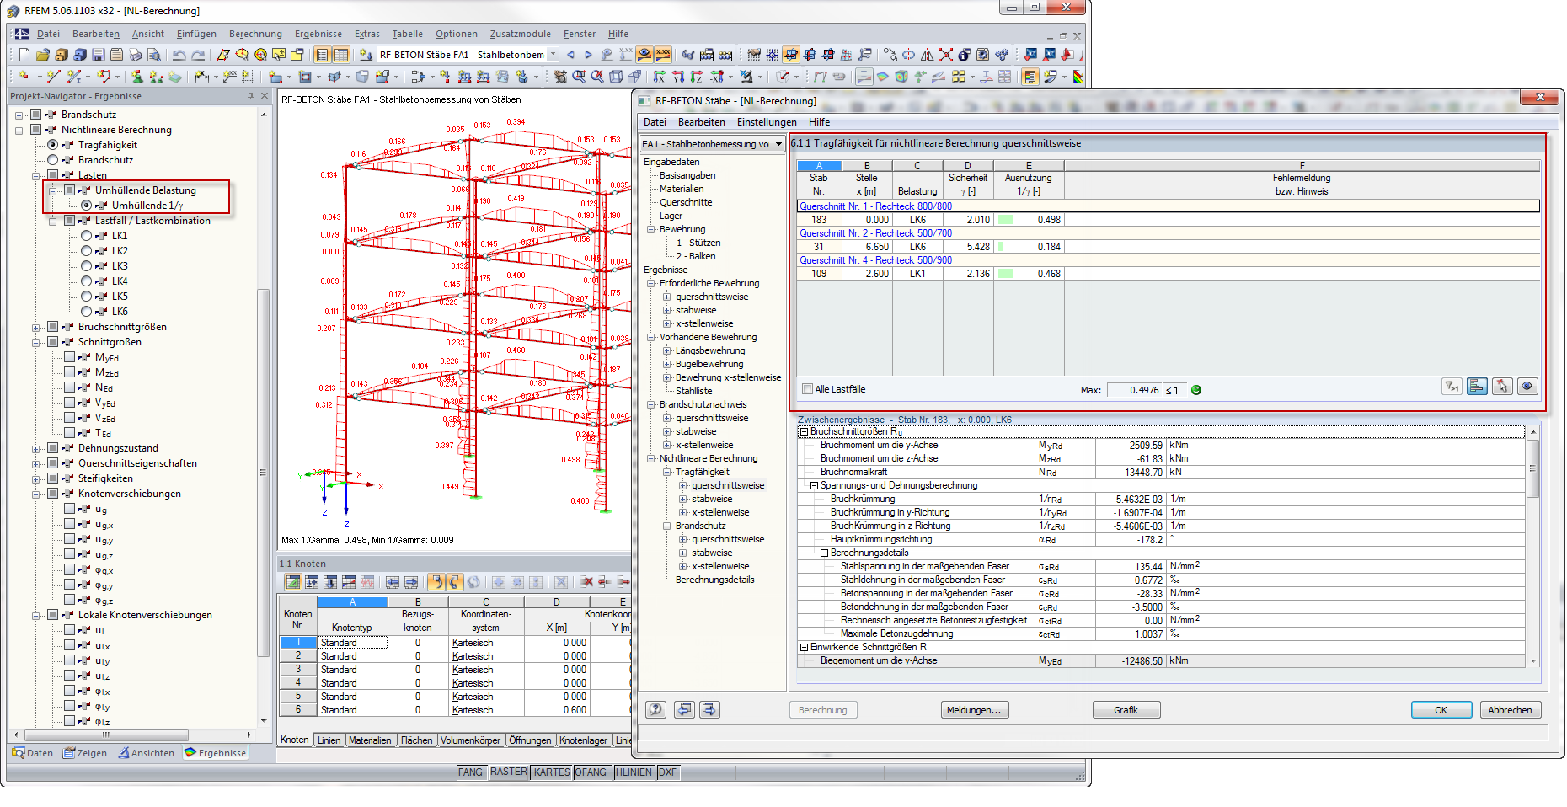Click the view mode eye icon in dialog

click(x=1527, y=387)
